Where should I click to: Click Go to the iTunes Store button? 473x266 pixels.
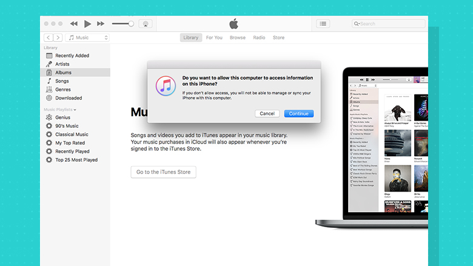pyautogui.click(x=163, y=172)
